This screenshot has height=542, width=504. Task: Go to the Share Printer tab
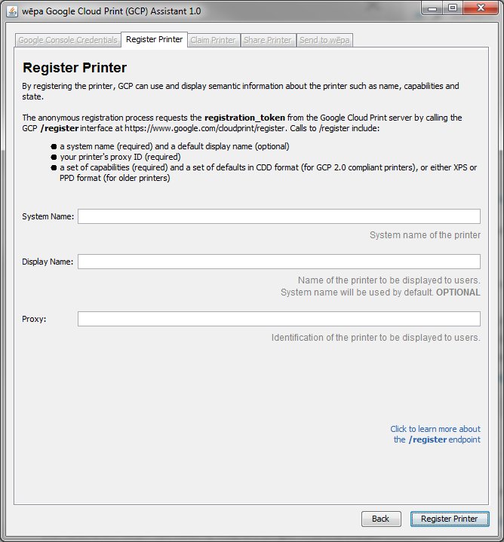268,40
